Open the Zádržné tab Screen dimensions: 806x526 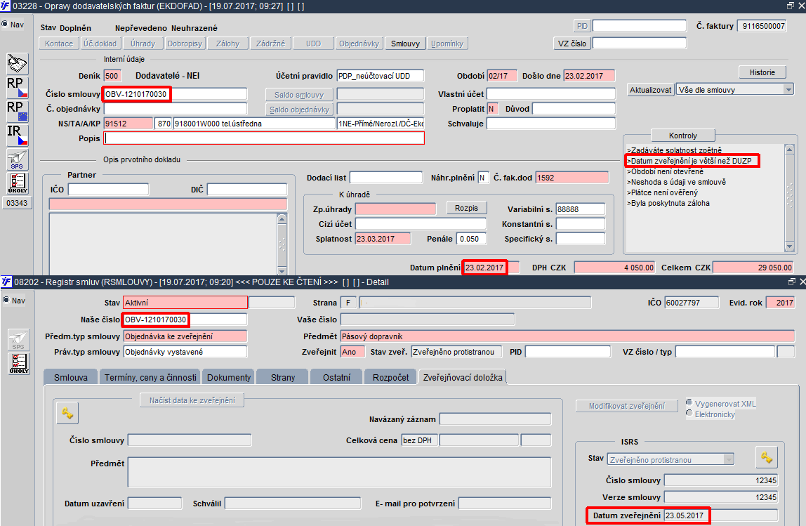270,44
